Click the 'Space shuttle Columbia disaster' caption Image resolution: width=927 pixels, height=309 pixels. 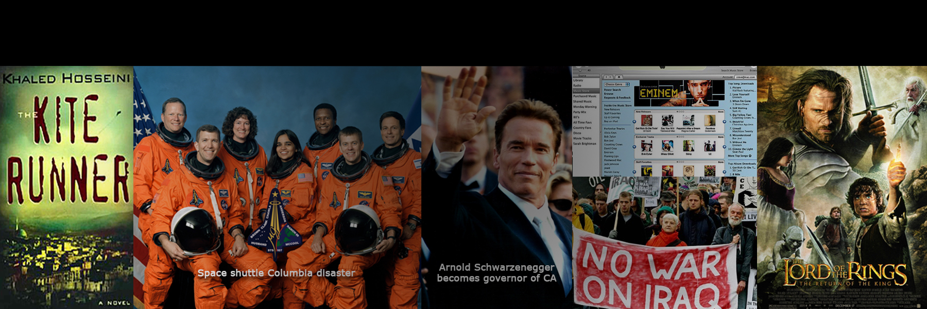click(x=277, y=273)
